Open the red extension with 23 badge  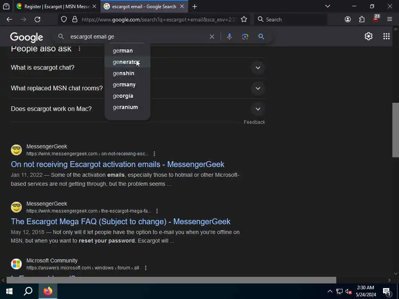coord(376,19)
